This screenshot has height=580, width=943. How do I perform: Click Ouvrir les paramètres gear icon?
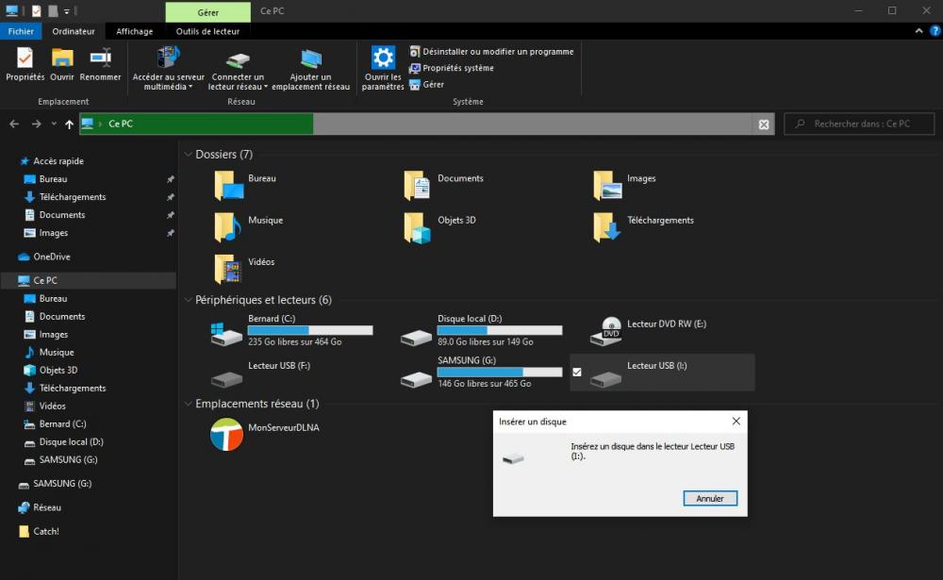[383, 58]
